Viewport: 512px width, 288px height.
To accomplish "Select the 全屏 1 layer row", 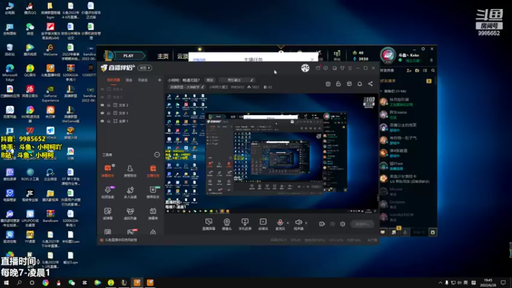I will (131, 121).
